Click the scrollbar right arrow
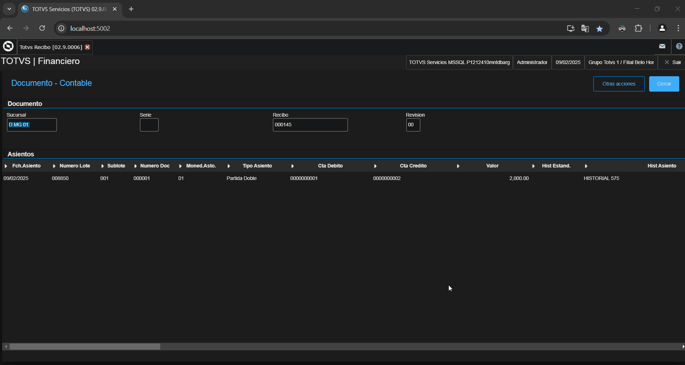The image size is (685, 365). pyautogui.click(x=683, y=347)
